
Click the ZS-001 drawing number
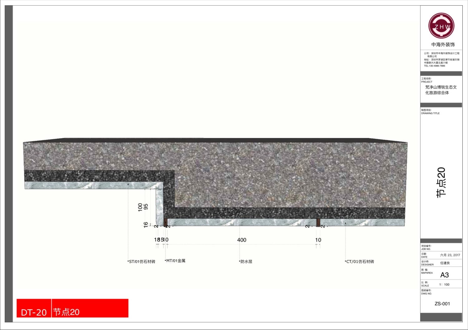pos(442,304)
